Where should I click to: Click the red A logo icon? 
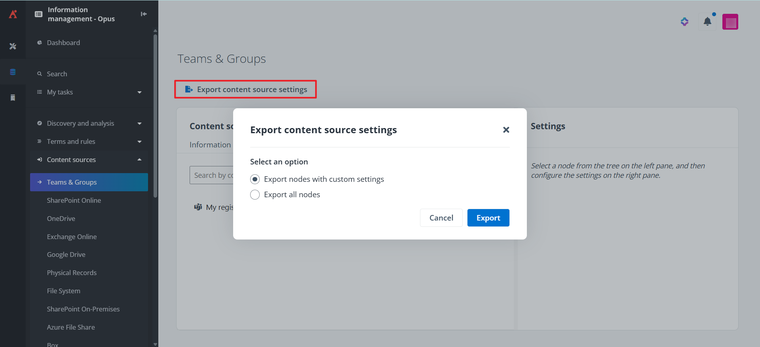[x=13, y=14]
